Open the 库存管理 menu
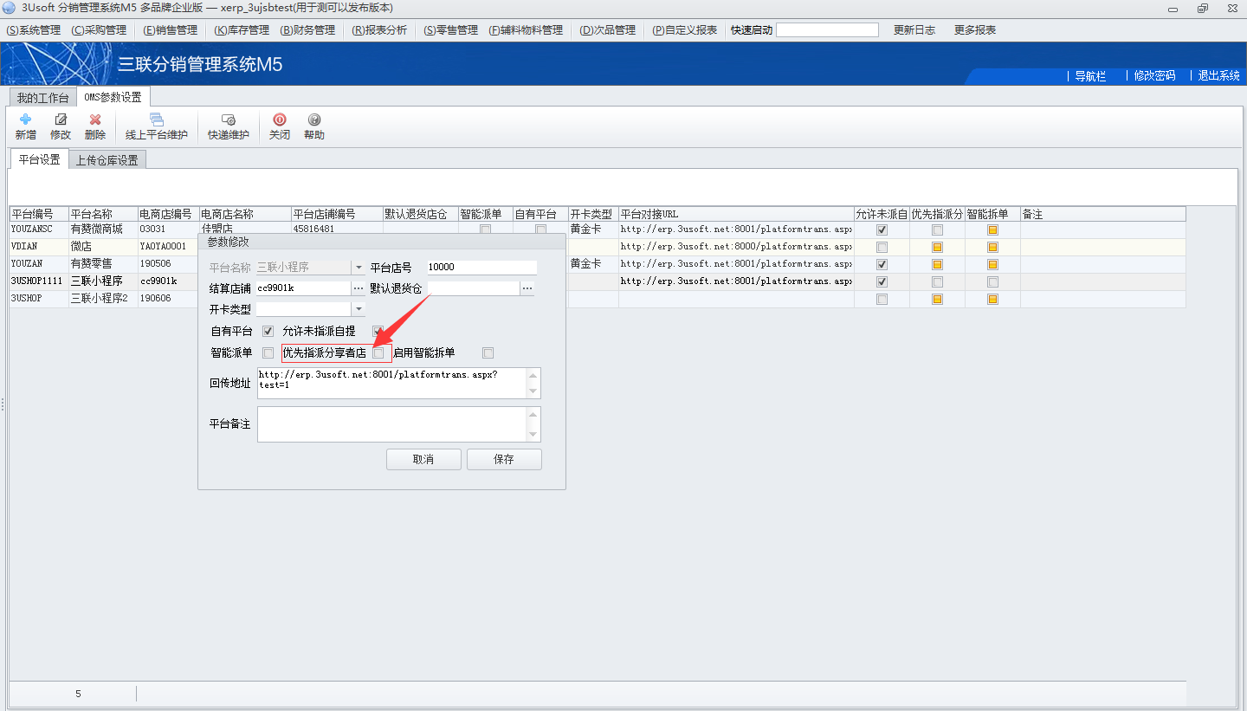 pos(242,29)
